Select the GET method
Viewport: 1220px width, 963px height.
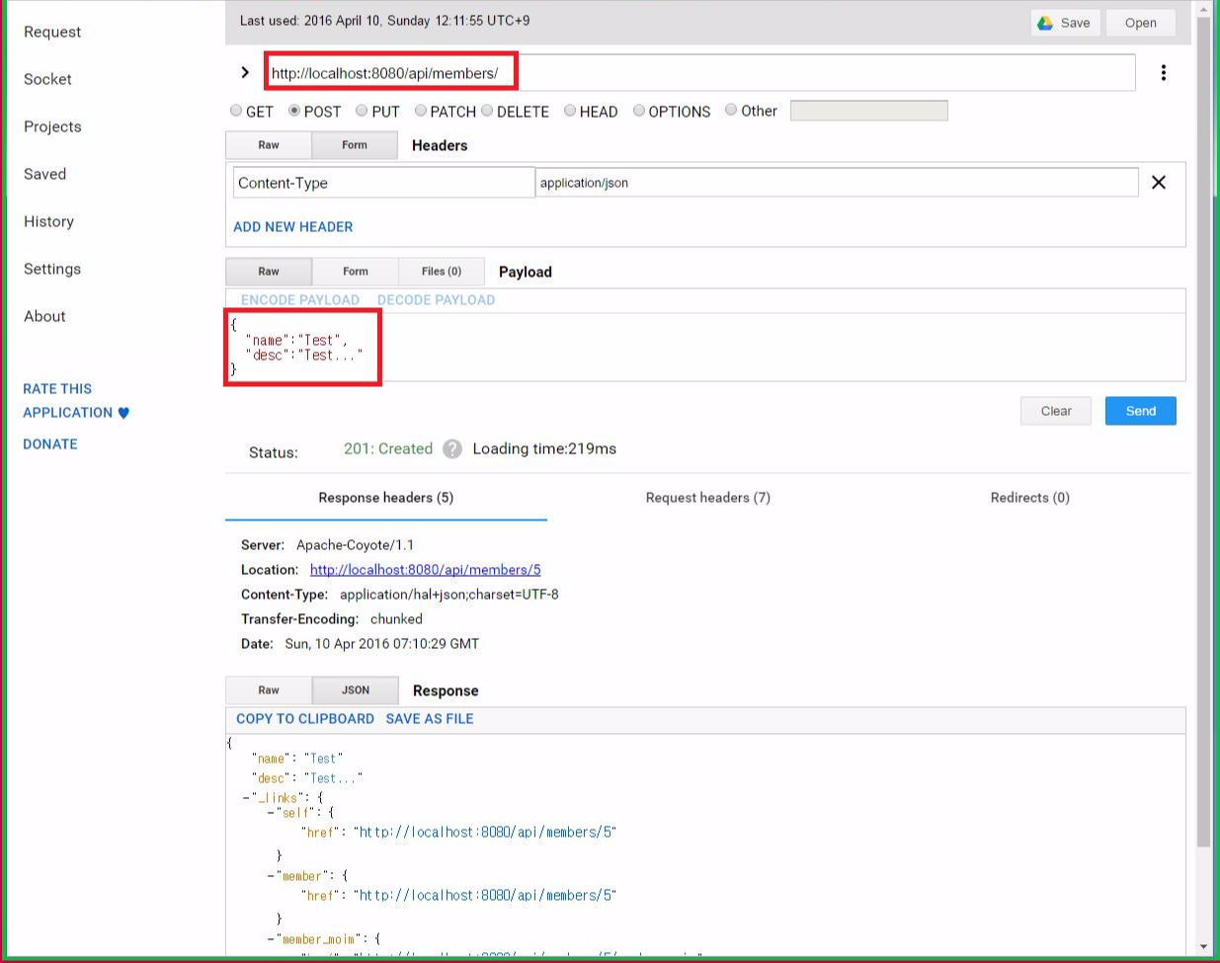point(236,111)
